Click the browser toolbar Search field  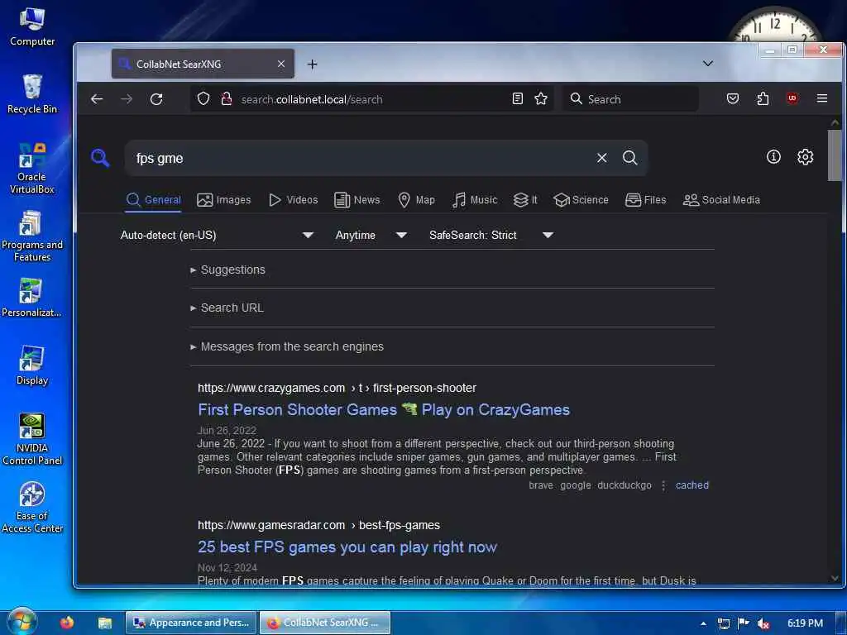click(x=630, y=99)
